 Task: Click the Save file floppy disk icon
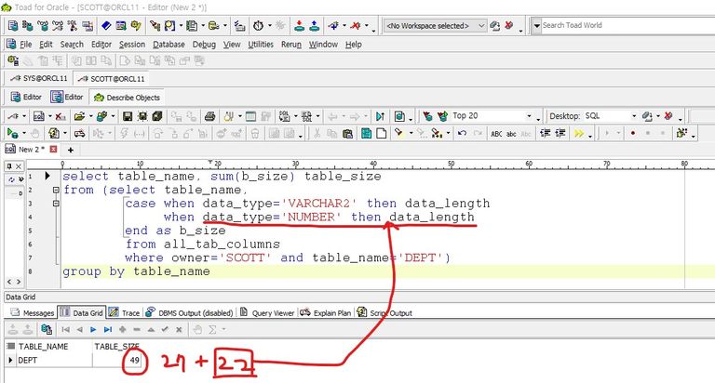click(x=128, y=116)
